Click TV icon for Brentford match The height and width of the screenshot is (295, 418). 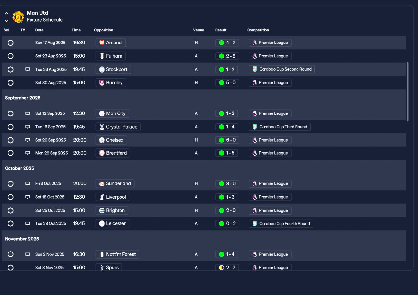(x=28, y=153)
